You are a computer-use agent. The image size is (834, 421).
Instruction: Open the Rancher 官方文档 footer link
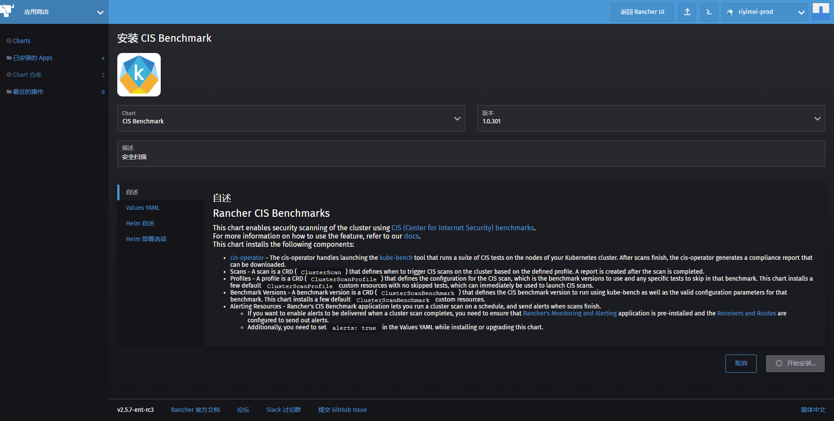(x=195, y=410)
